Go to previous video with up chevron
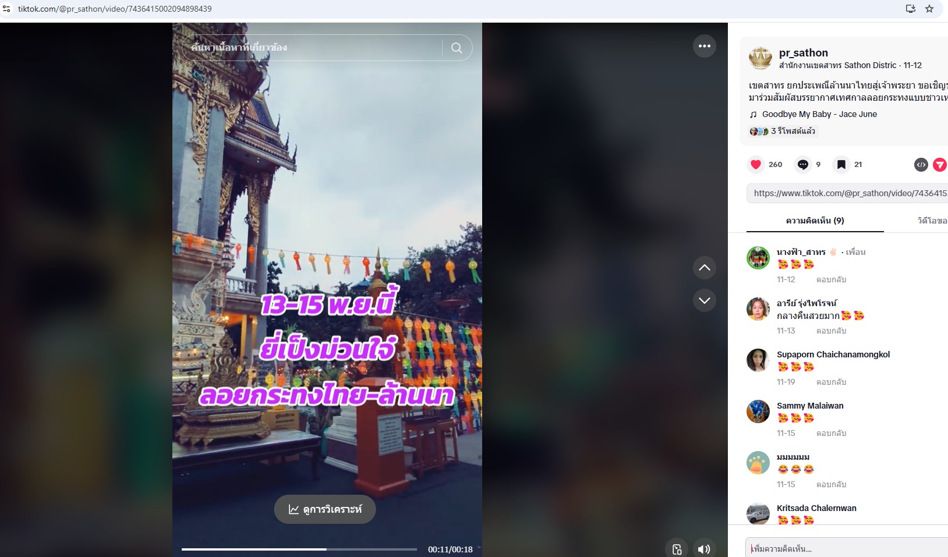The height and width of the screenshot is (557, 948). tap(704, 268)
